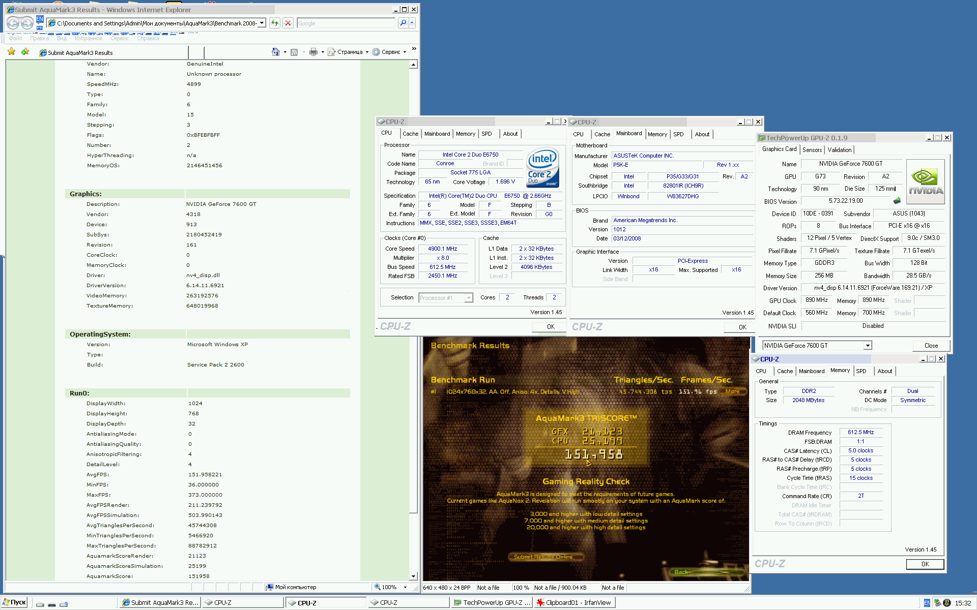Click the Intel Core 2 Duo logo
Viewport: 977px width, 610px height.
(x=542, y=167)
